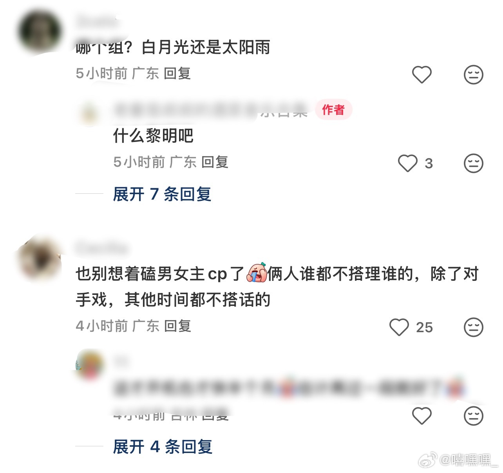Expand the 7 hidden replies
Image resolution: width=503 pixels, height=473 pixels.
coord(162,194)
